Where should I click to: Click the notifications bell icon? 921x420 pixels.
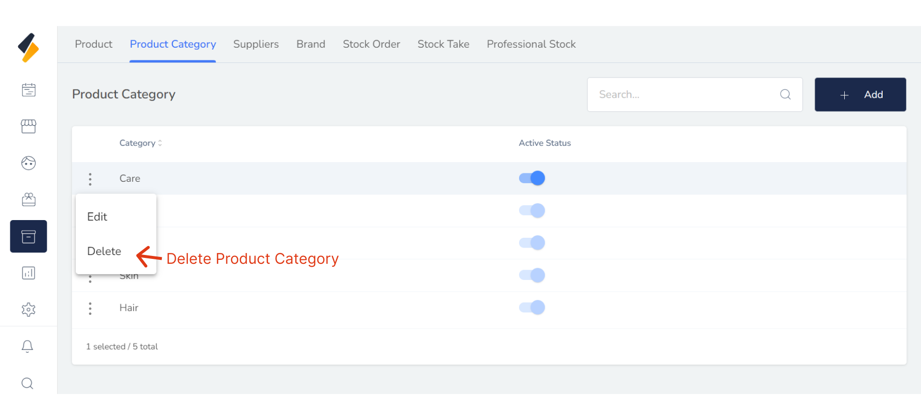tap(28, 346)
